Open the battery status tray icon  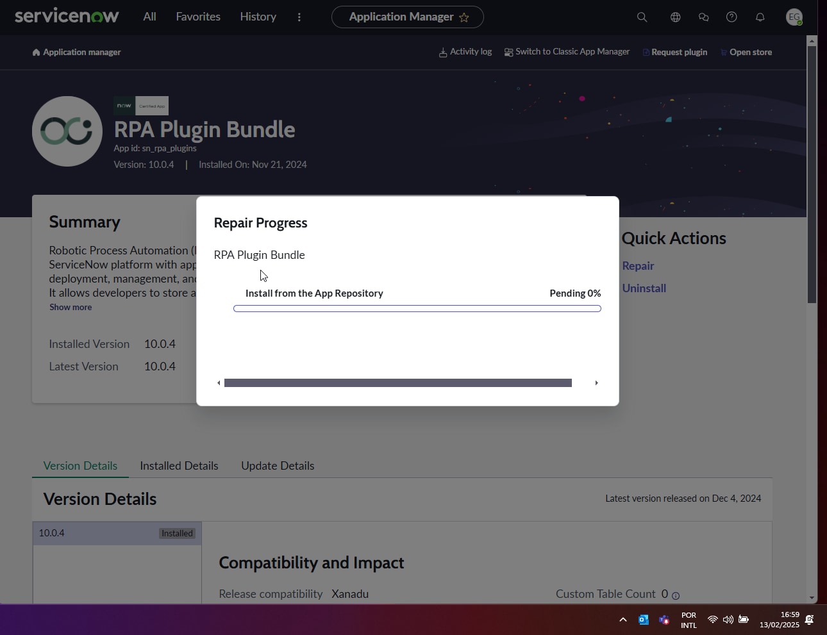point(744,620)
